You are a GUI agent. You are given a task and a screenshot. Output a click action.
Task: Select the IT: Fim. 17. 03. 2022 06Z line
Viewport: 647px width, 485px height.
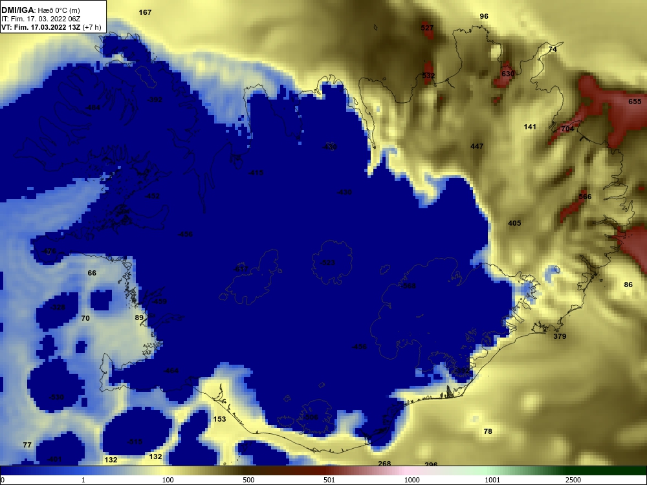tap(41, 19)
